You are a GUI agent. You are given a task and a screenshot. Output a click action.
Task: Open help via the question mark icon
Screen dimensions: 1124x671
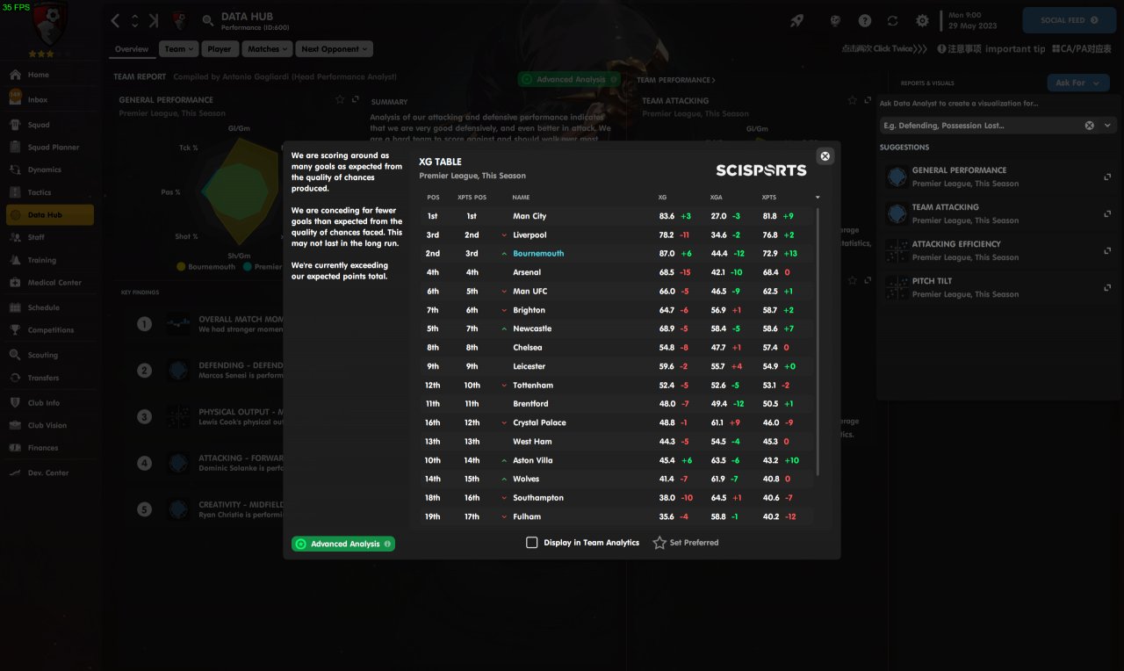pyautogui.click(x=865, y=20)
